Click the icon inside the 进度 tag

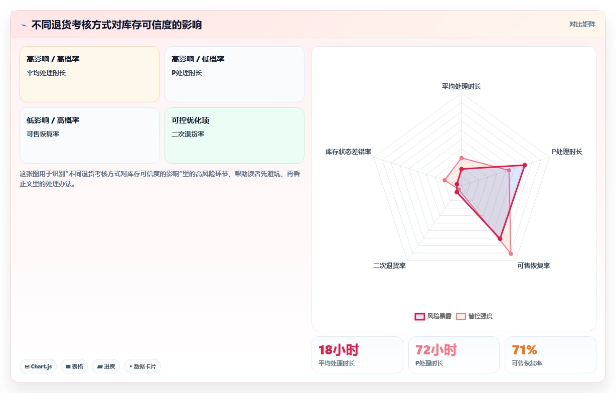pos(100,367)
